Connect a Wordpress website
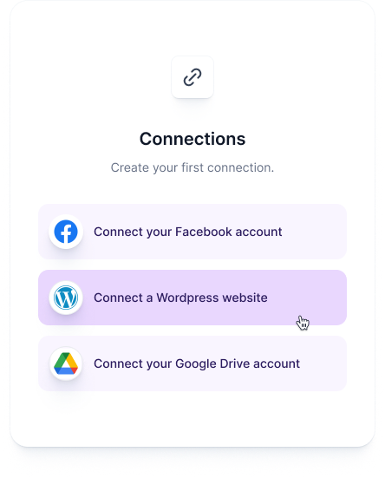This screenshot has height=478, width=385. [x=192, y=298]
